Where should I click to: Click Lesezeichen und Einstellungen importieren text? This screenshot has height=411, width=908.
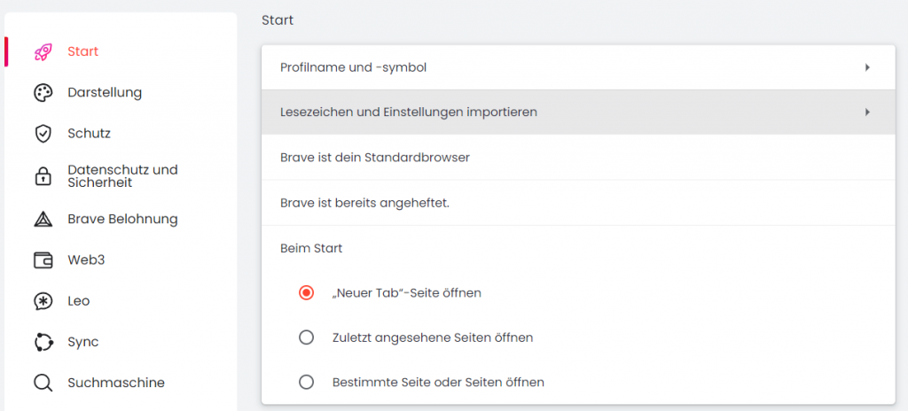point(408,112)
